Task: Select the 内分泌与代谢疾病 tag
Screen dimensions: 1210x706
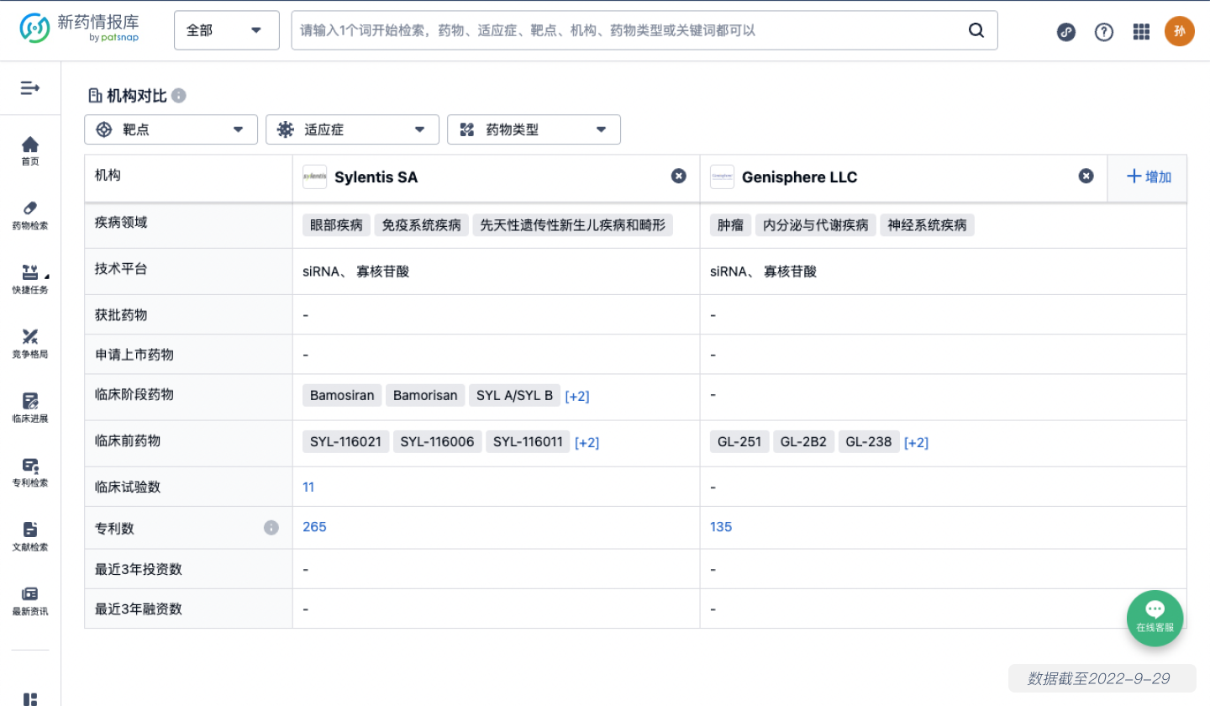Action: [x=816, y=225]
